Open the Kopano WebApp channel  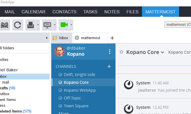[80, 90]
